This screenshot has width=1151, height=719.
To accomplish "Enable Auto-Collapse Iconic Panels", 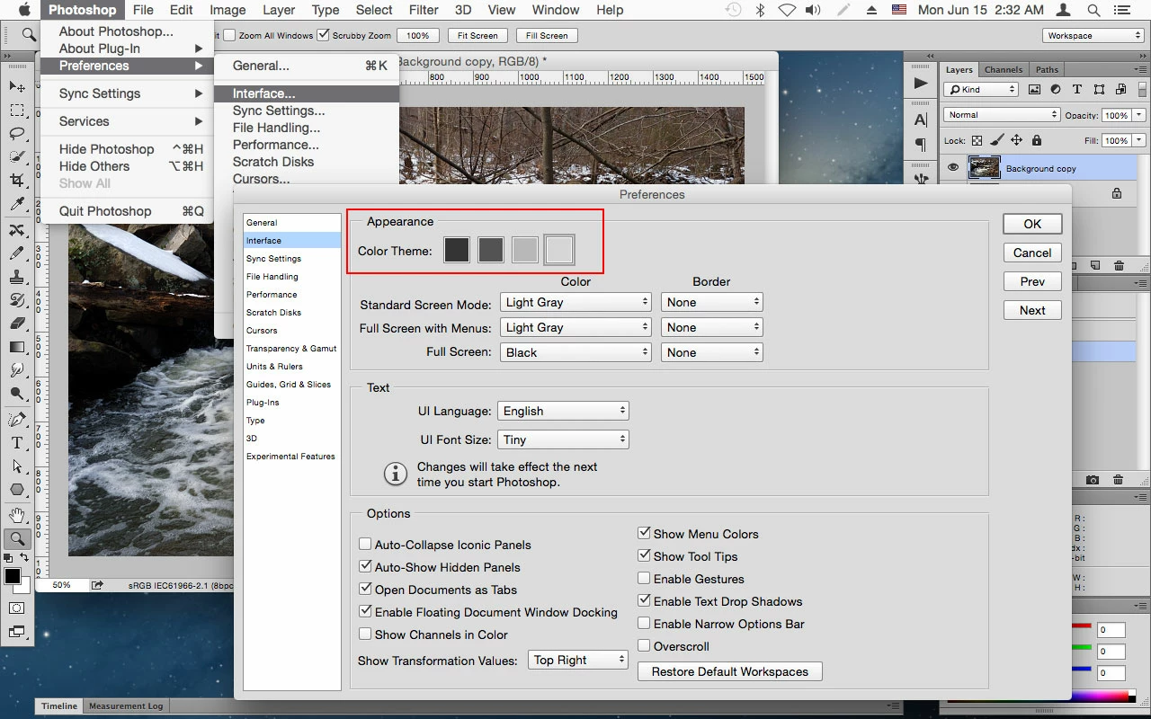I will tap(365, 545).
